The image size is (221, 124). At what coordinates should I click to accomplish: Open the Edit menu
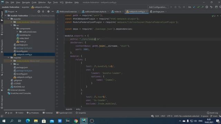pyautogui.click(x=12, y=2)
